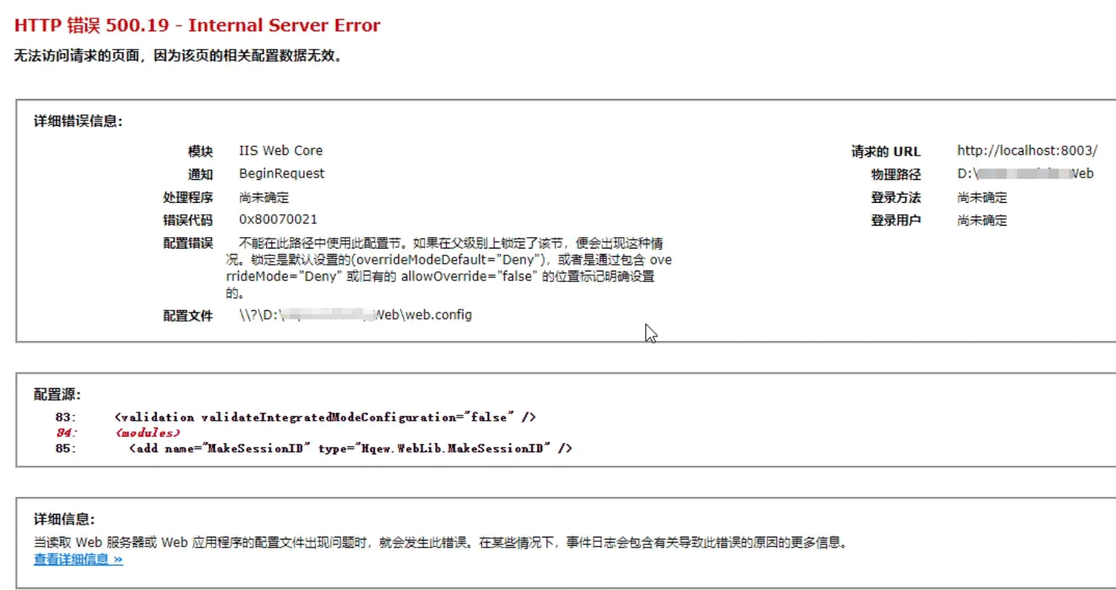Click the MakeSessionID add name line

coord(351,448)
